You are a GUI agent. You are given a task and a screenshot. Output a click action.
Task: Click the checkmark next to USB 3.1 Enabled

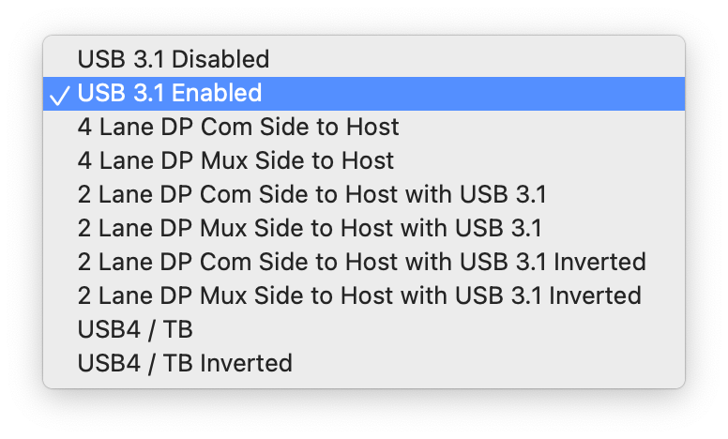(58, 94)
